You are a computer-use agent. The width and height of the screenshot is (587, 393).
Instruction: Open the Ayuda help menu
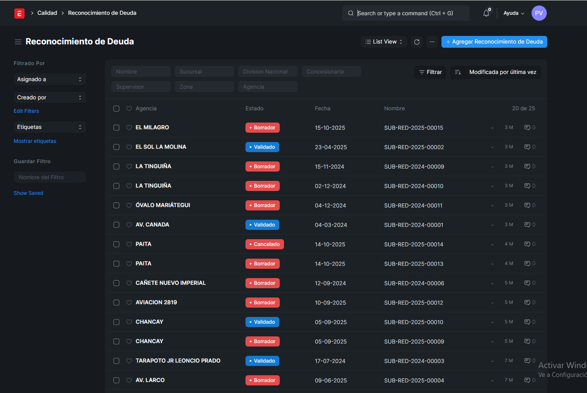(513, 13)
